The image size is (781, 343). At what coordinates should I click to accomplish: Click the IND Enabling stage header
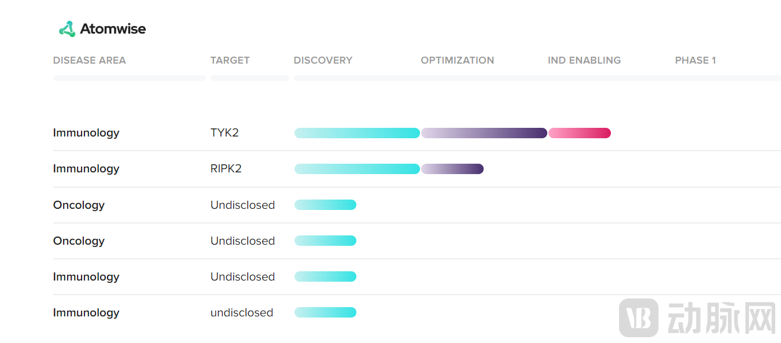584,60
